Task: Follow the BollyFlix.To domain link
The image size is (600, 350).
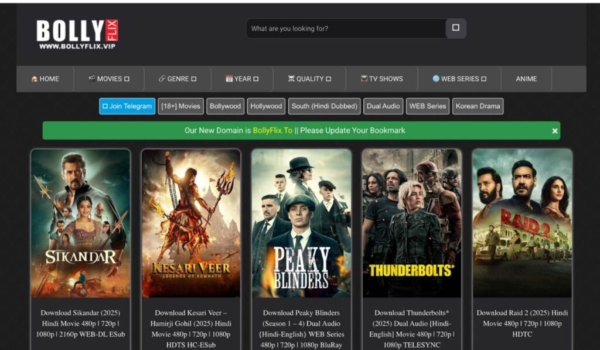Action: [272, 131]
